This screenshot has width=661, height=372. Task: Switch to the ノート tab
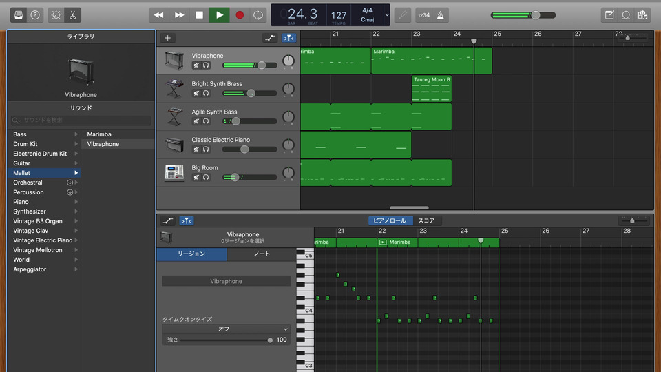coord(262,254)
